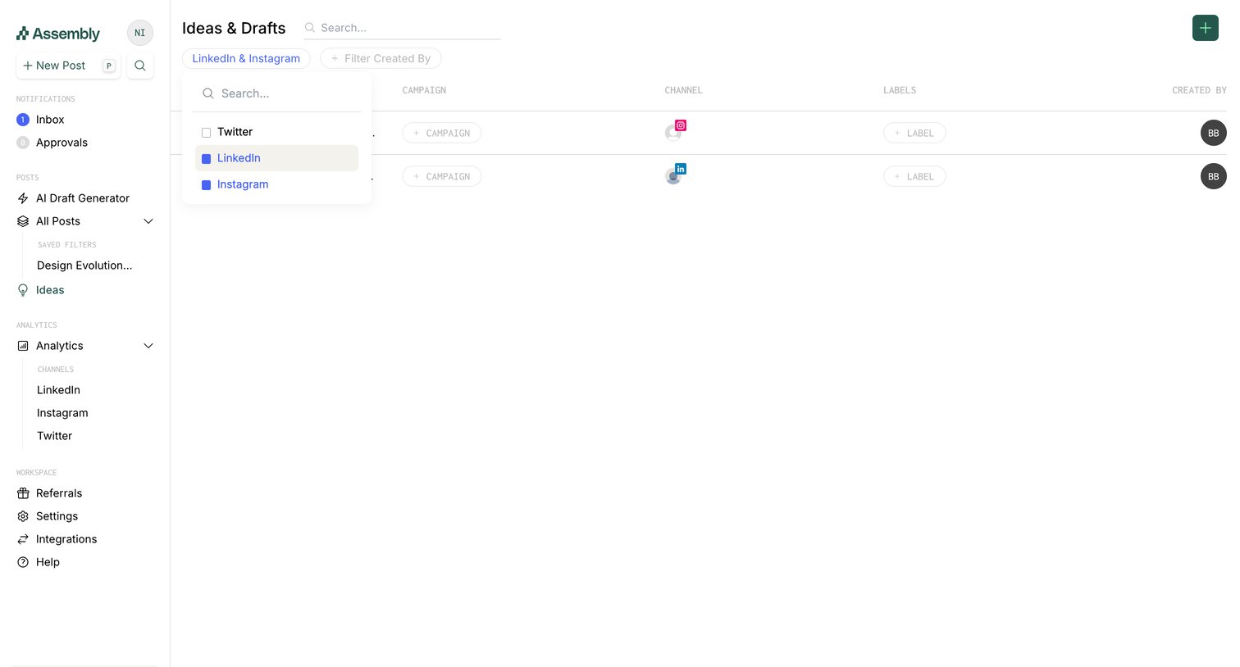Add a campaign to the Instagram row
Screen dimensions: 1240x667
[x=441, y=133]
